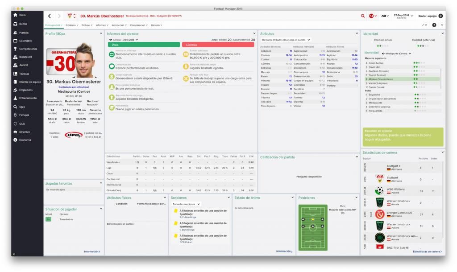Click Contratado por el Stuttgart link
The image size is (457, 272).
coord(74,87)
